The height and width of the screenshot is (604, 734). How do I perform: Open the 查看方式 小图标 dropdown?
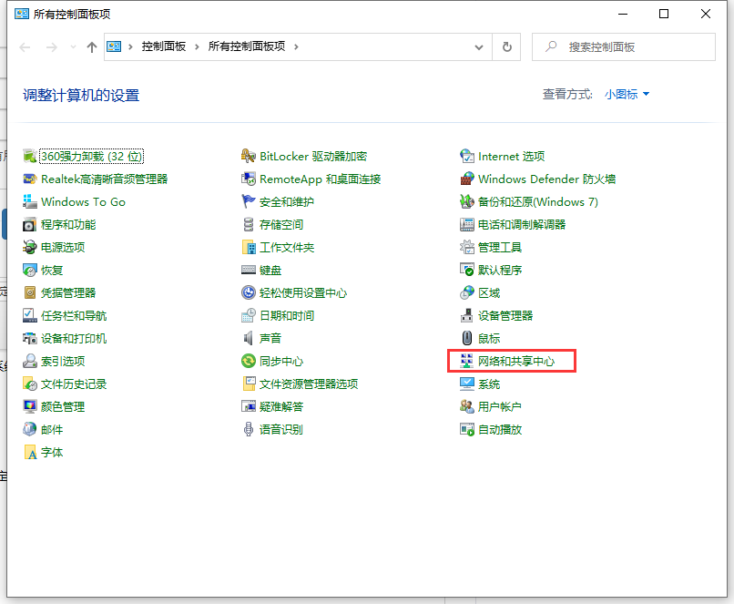pyautogui.click(x=625, y=94)
